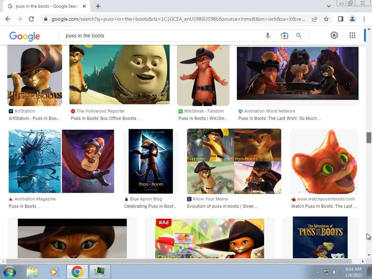Open The Adventures of Puss in Boots image
This screenshot has width=372, height=279.
320,237
